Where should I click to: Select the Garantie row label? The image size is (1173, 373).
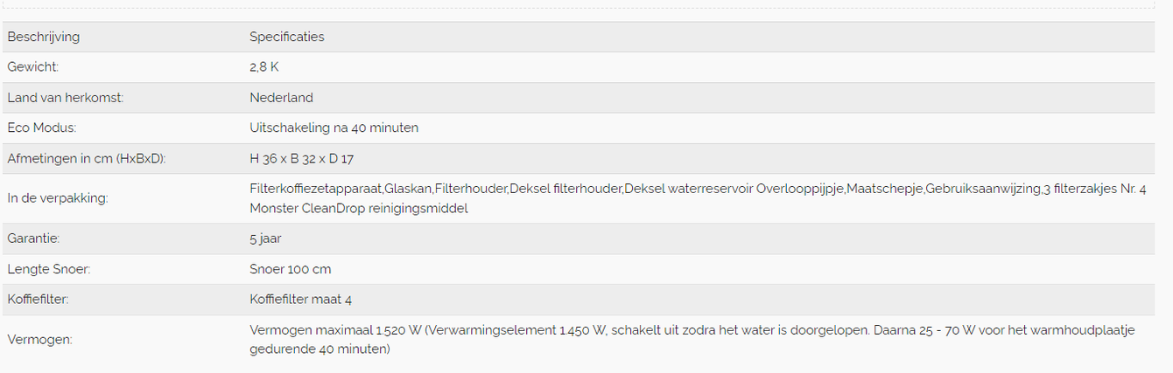click(x=33, y=238)
